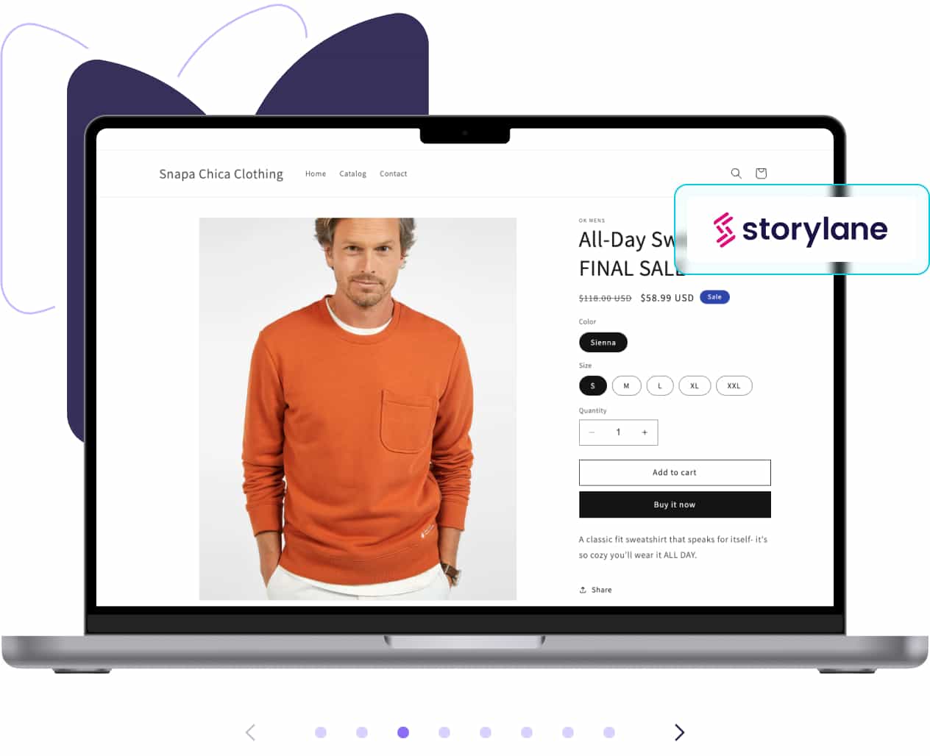Screen dimensions: 930x756
Task: Open the Catalog menu item
Action: (352, 174)
